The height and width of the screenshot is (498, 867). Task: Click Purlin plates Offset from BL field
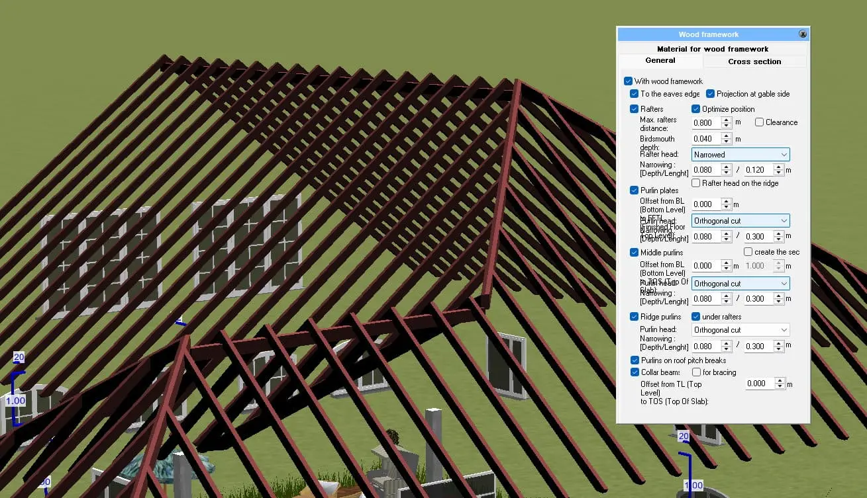click(706, 205)
